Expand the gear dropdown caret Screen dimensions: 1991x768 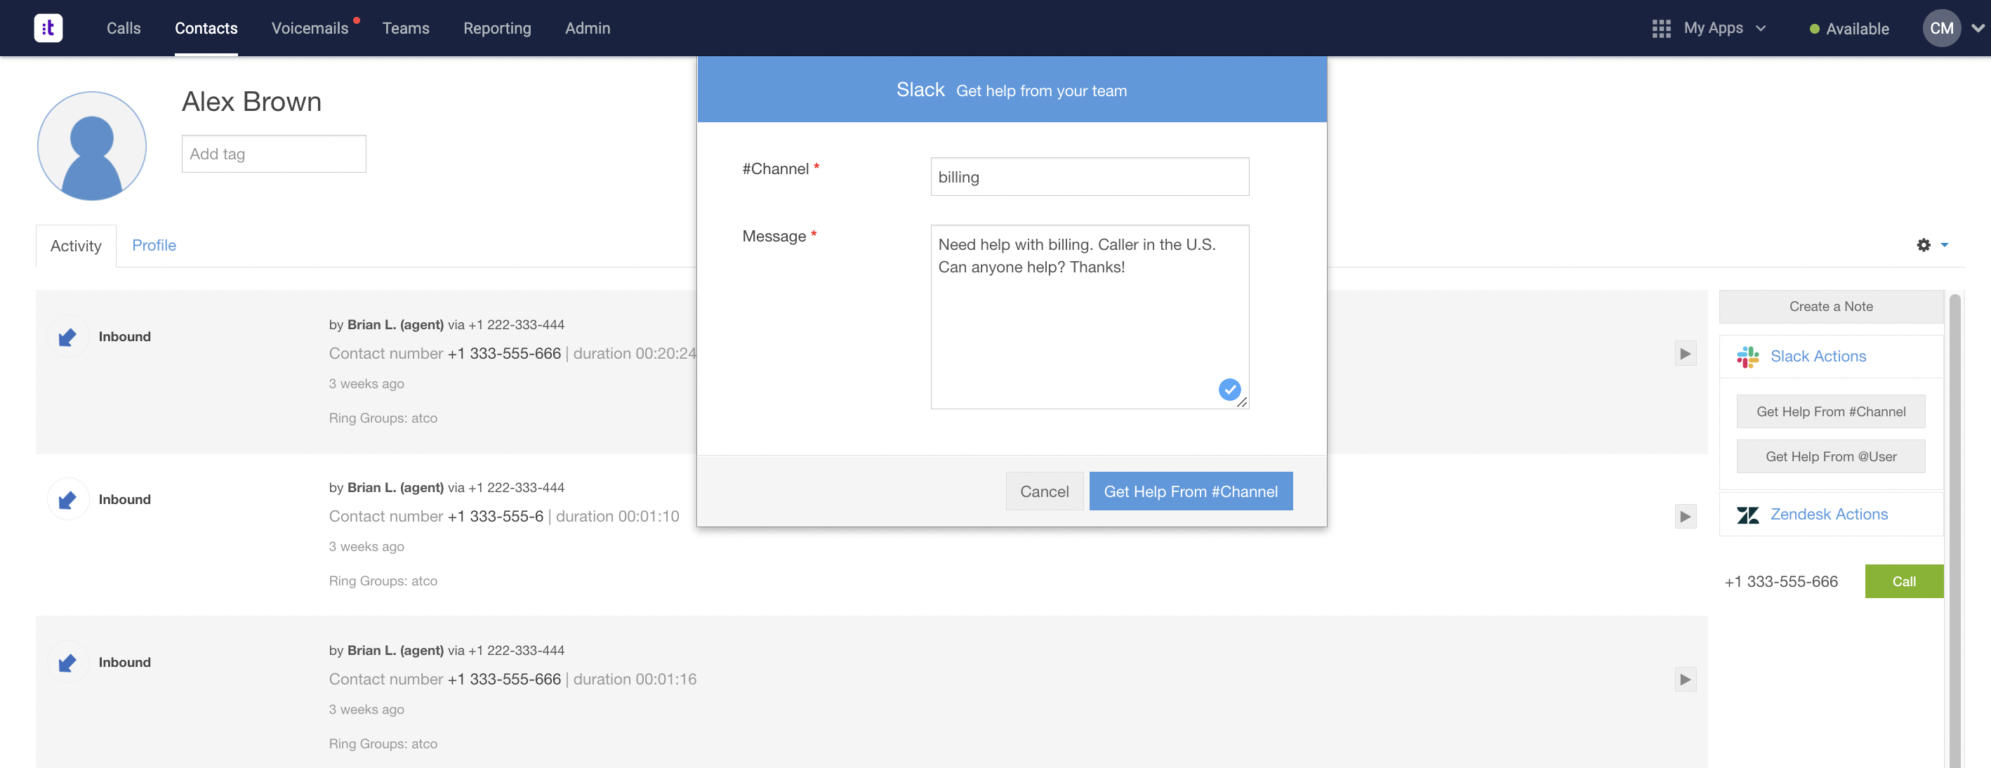(1945, 245)
